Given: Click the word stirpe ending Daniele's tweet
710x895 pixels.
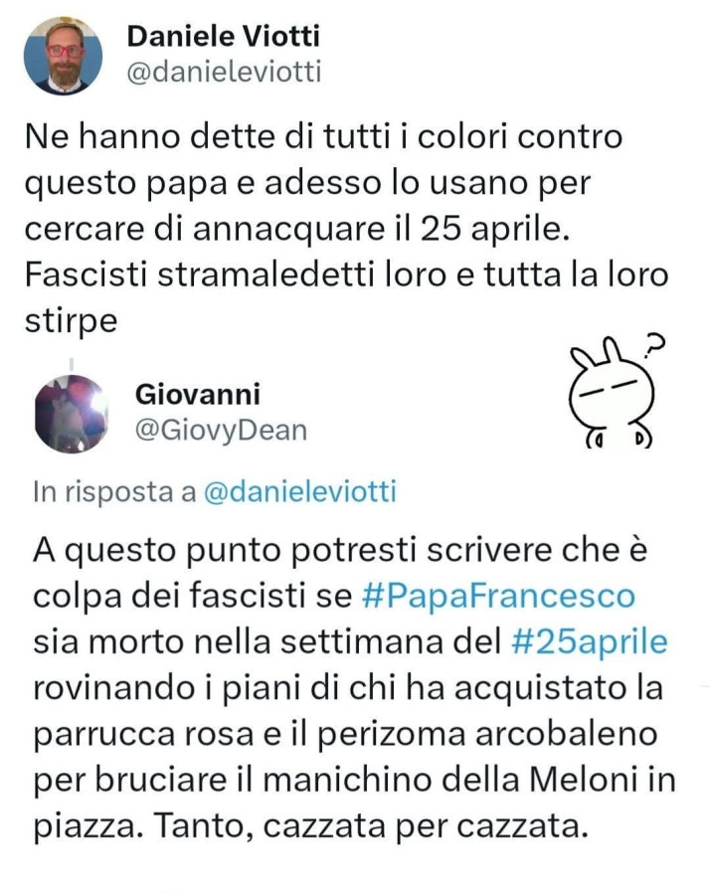Looking at the screenshot, I should click(x=71, y=321).
